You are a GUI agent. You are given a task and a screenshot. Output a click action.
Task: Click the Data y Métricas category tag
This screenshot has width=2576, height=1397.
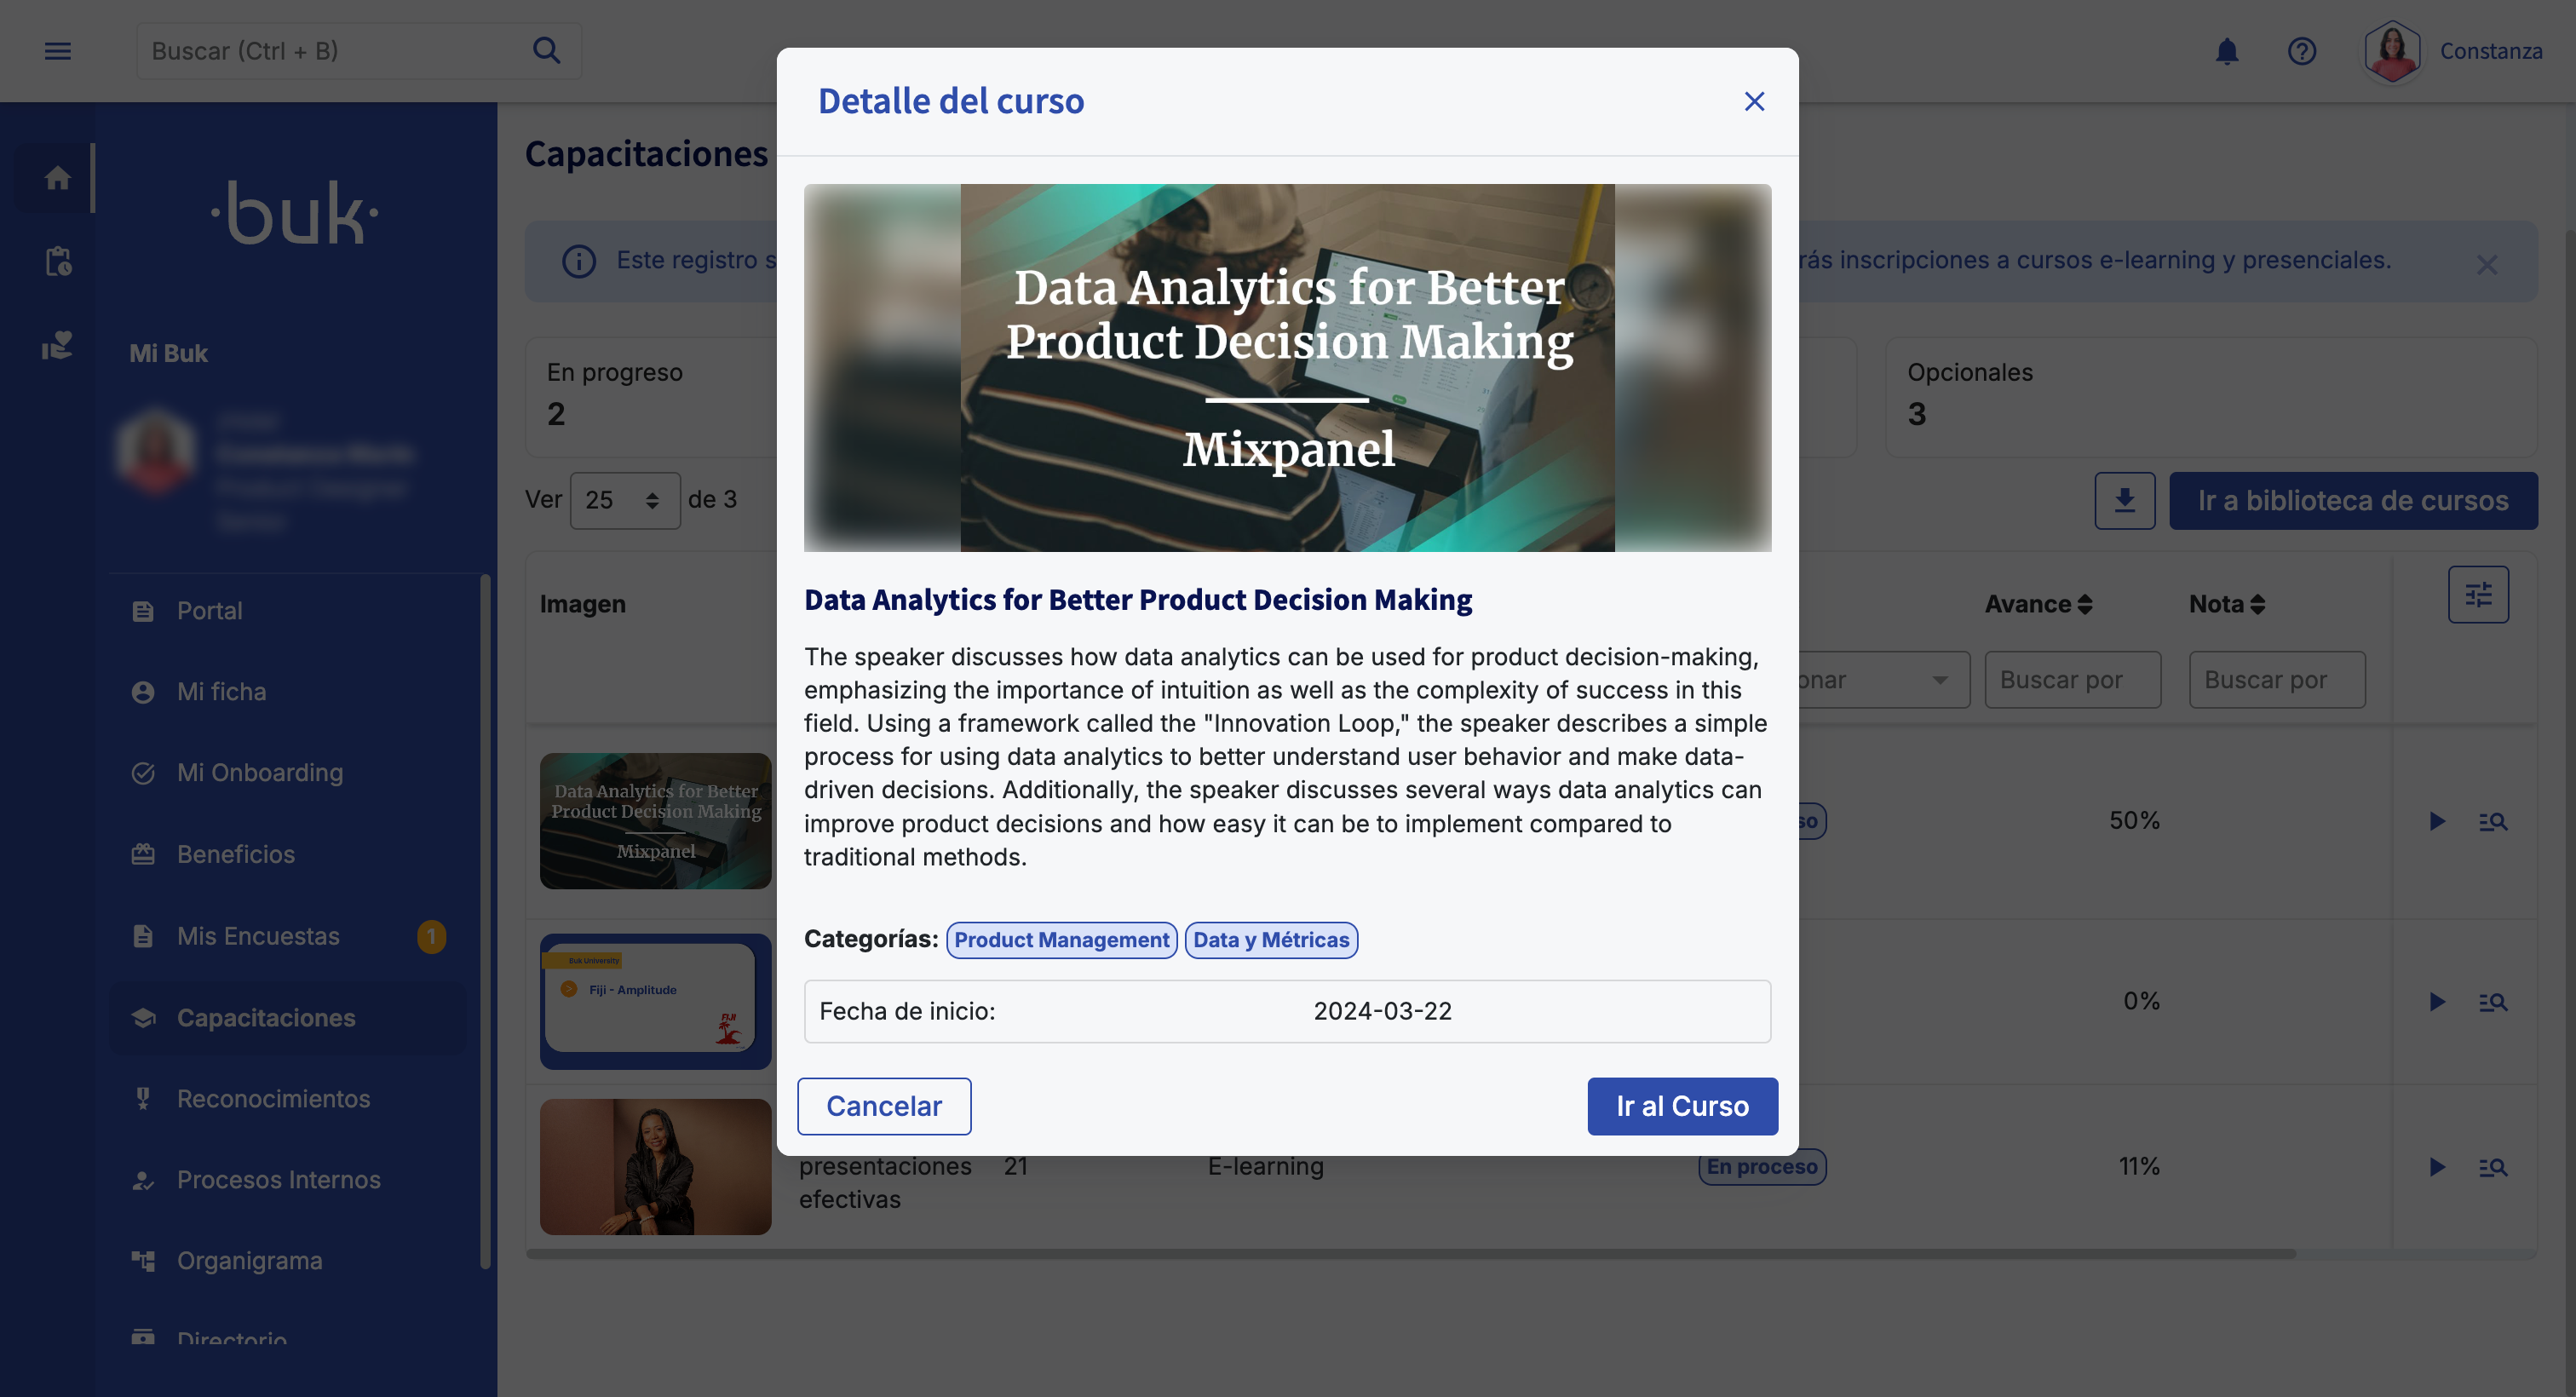pos(1271,940)
